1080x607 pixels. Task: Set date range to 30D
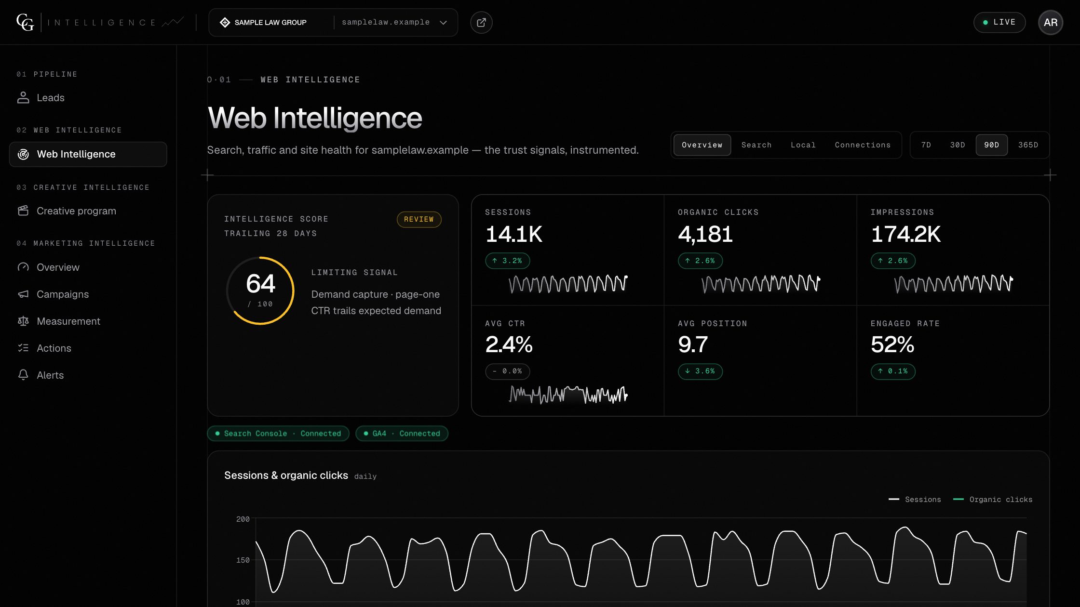pos(958,145)
